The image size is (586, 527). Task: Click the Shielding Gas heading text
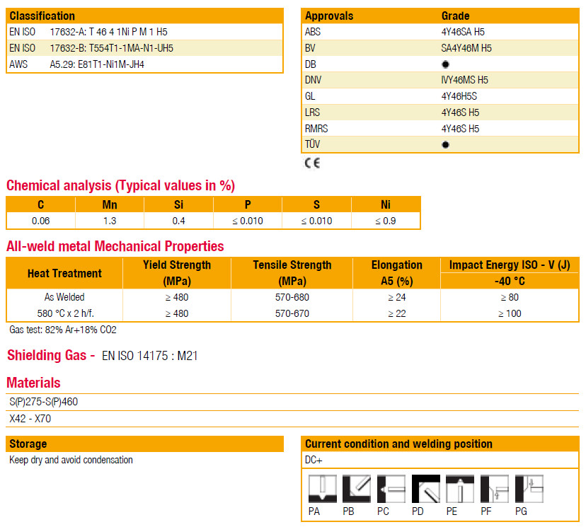coord(51,355)
